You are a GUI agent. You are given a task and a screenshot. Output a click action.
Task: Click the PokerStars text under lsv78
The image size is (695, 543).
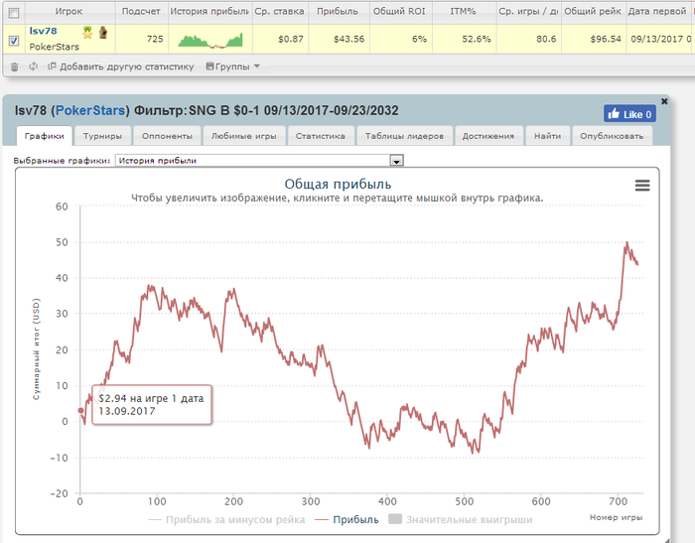tap(54, 47)
